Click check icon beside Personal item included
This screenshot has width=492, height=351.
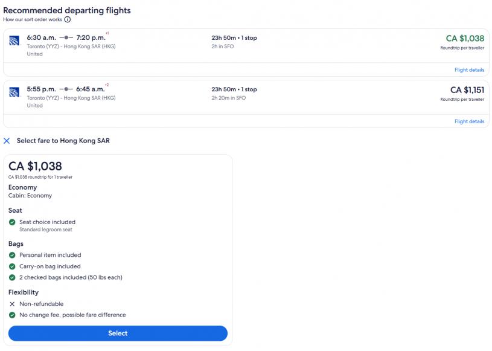click(x=12, y=255)
